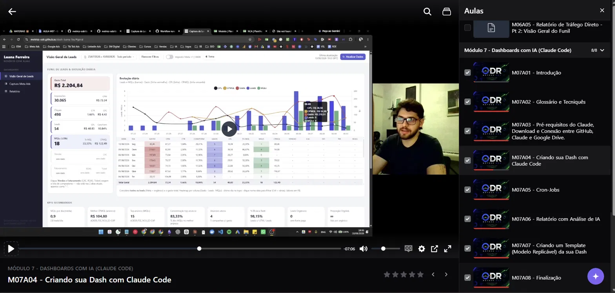Open player settings gear
615x293 pixels.
pyautogui.click(x=422, y=249)
